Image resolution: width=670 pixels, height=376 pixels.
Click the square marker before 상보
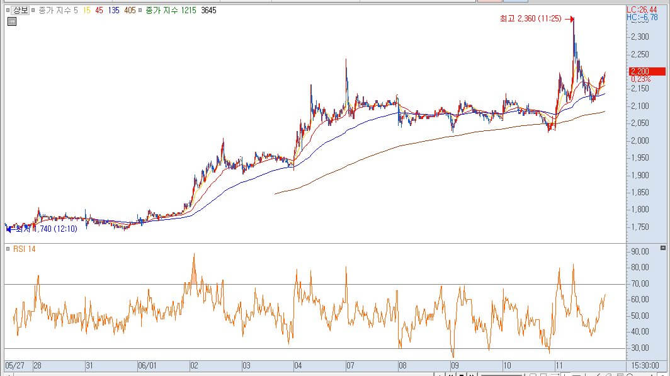[x=8, y=10]
